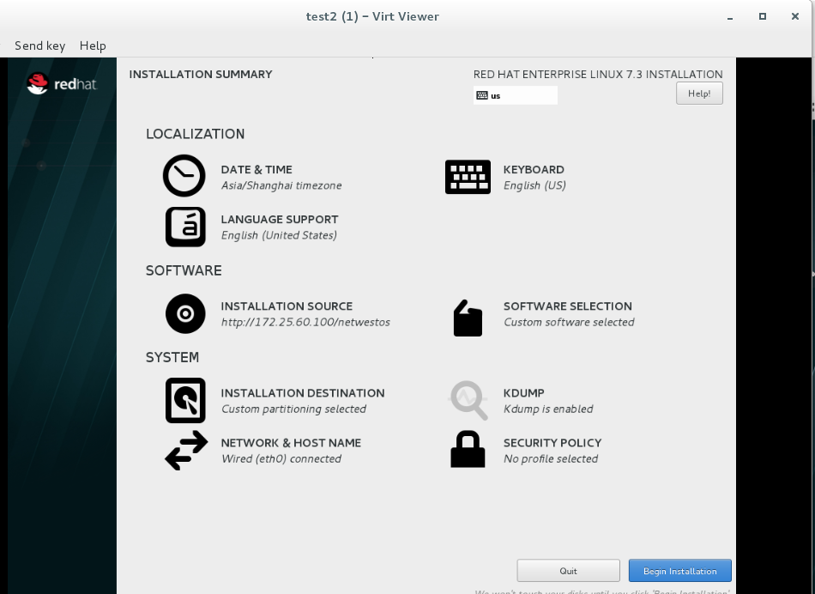Close the Virt Viewer window
Screen dimensions: 815x594
(795, 16)
